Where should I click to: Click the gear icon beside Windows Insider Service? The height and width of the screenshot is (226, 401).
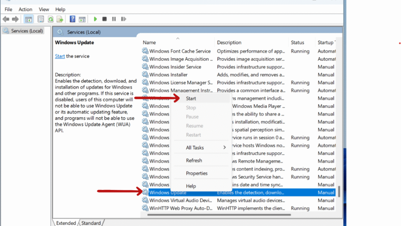145,67
